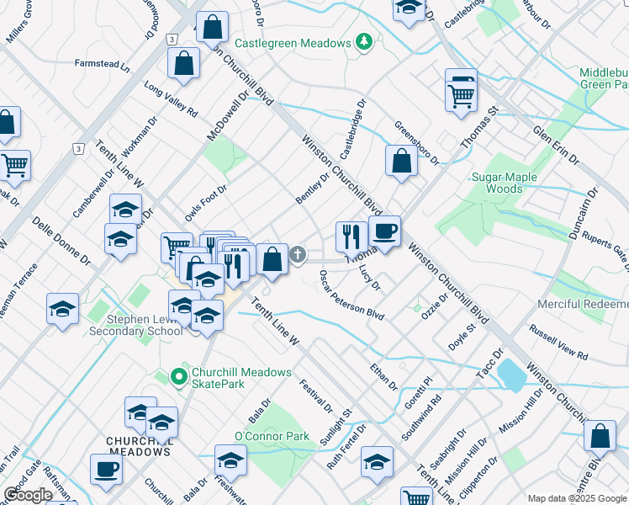Click the Ozzie Dr label

(435, 306)
